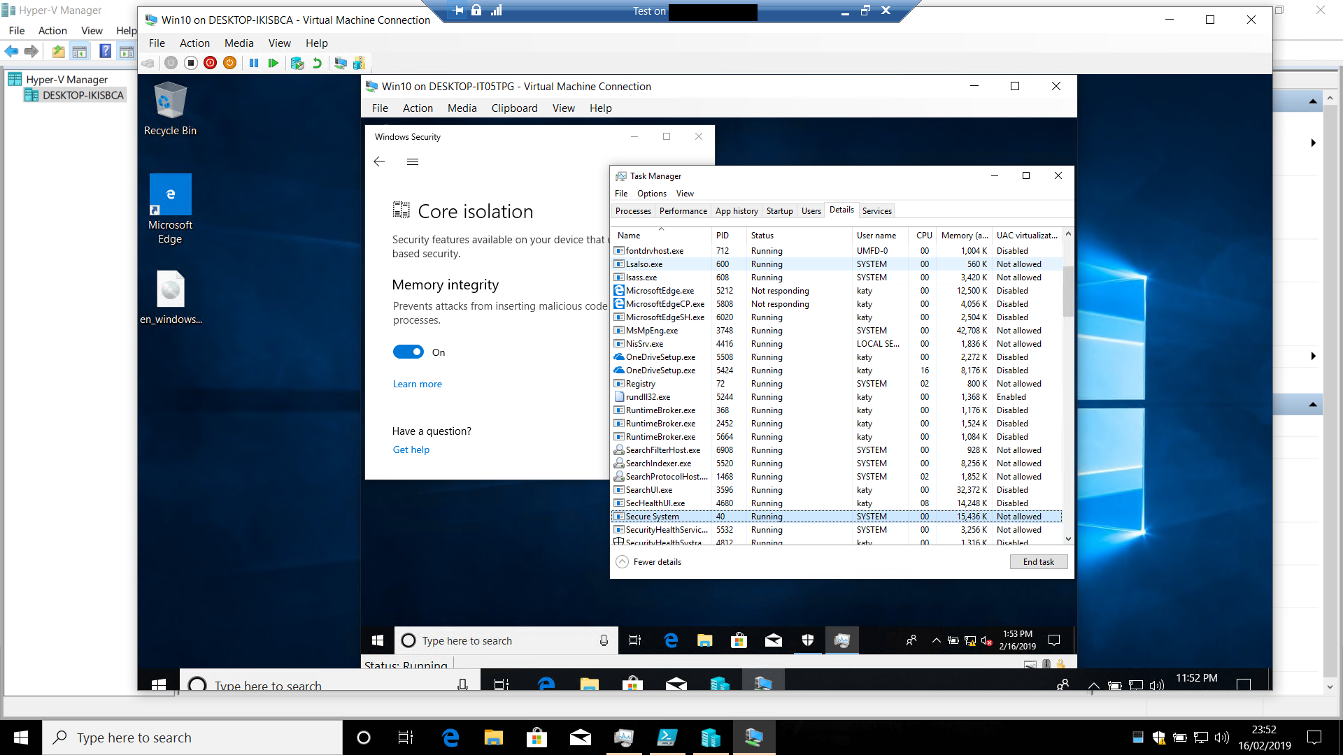1343x755 pixels.
Task: Collapse the top Actions pane section arrow
Action: 1312,102
